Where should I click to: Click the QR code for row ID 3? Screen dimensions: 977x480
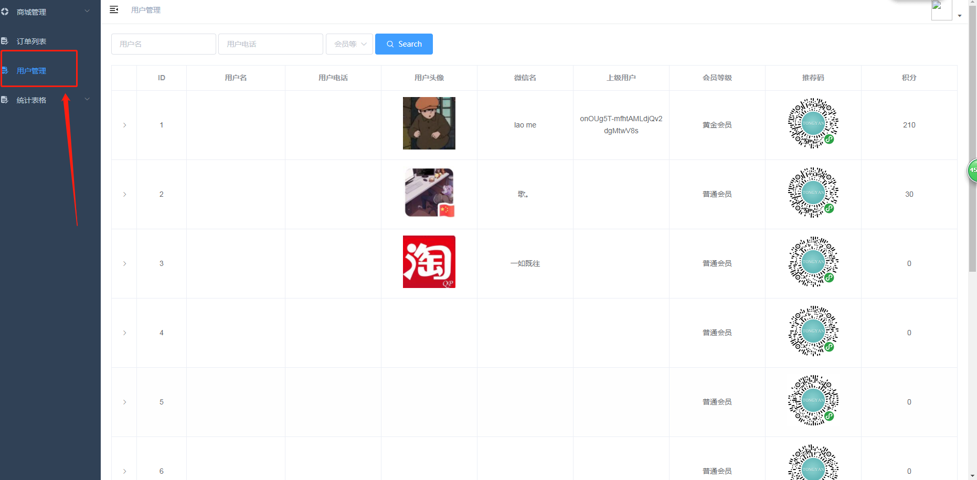813,262
